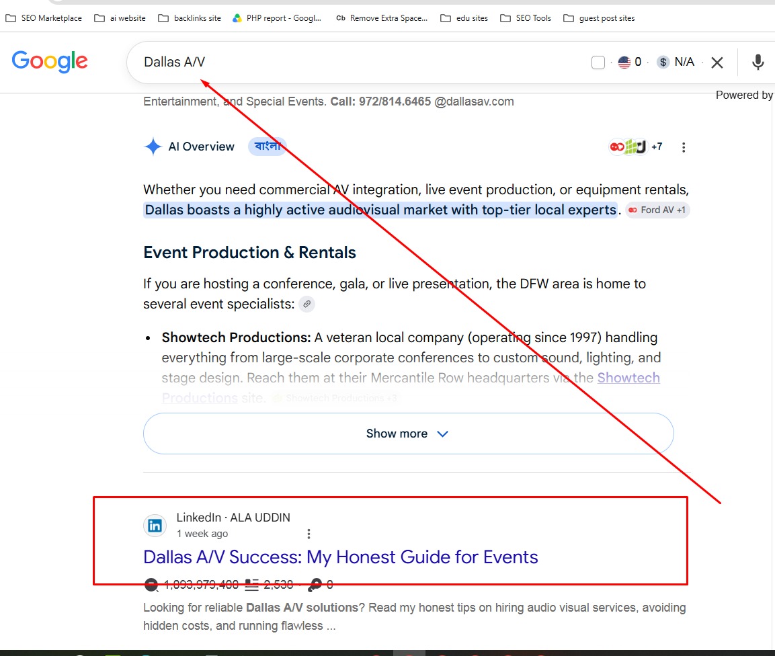Click the US flag search volume icon

pos(624,63)
